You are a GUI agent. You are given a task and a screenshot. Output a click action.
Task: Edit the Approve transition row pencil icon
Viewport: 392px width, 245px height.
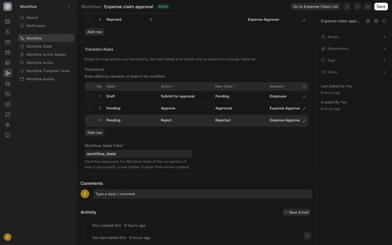coord(304,109)
